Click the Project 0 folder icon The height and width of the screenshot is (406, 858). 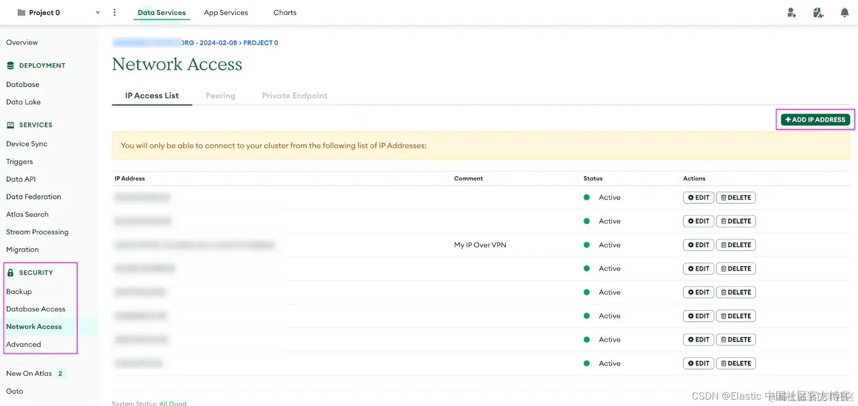[x=21, y=12]
